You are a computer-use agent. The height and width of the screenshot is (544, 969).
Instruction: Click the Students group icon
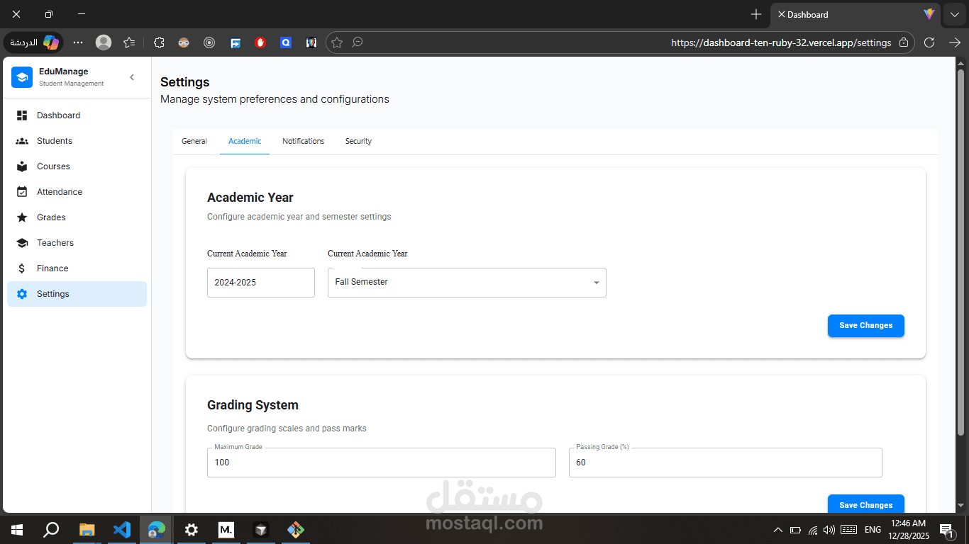(22, 141)
